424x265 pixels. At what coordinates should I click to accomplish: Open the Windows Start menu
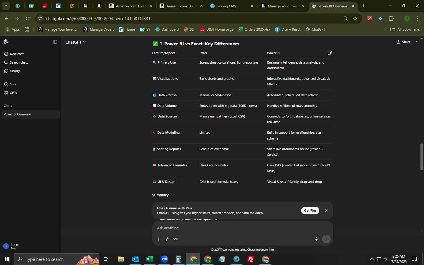point(7,259)
